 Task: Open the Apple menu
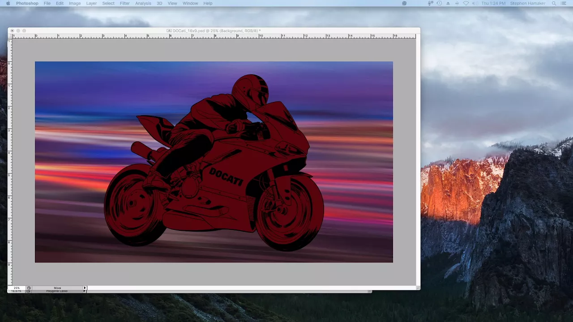(8, 3)
